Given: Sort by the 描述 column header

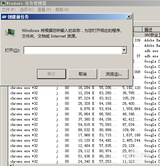Looking at the screenshot, I should [151, 30].
